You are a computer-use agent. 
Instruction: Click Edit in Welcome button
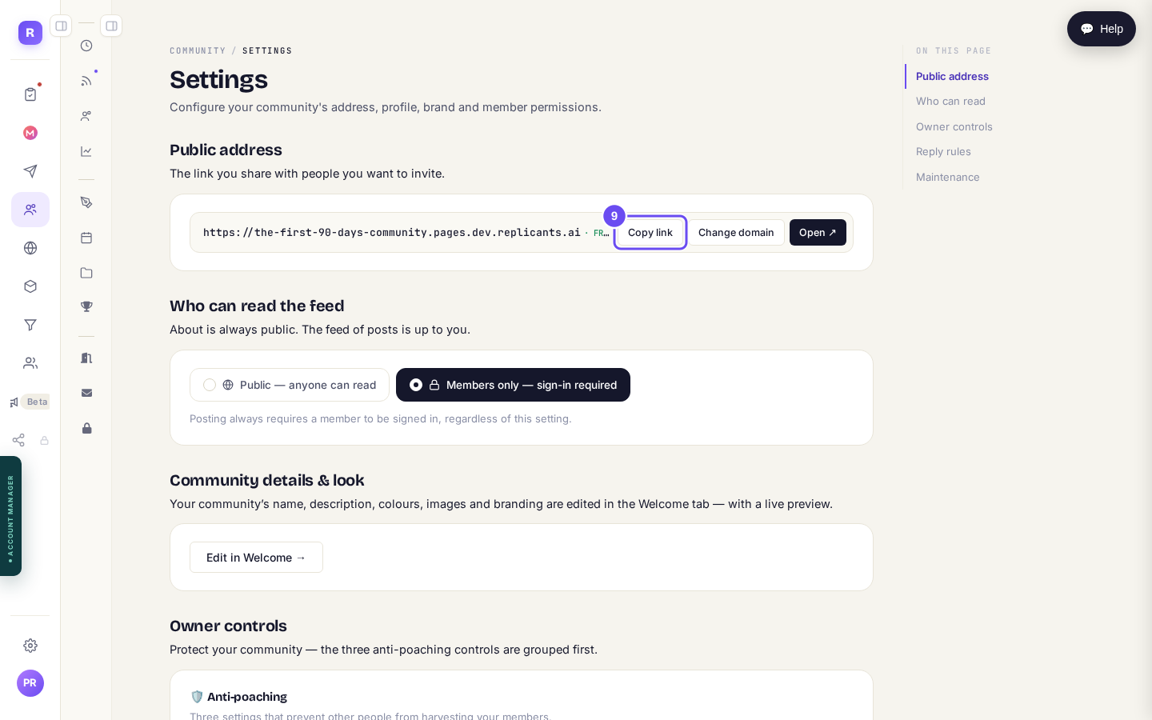256,558
